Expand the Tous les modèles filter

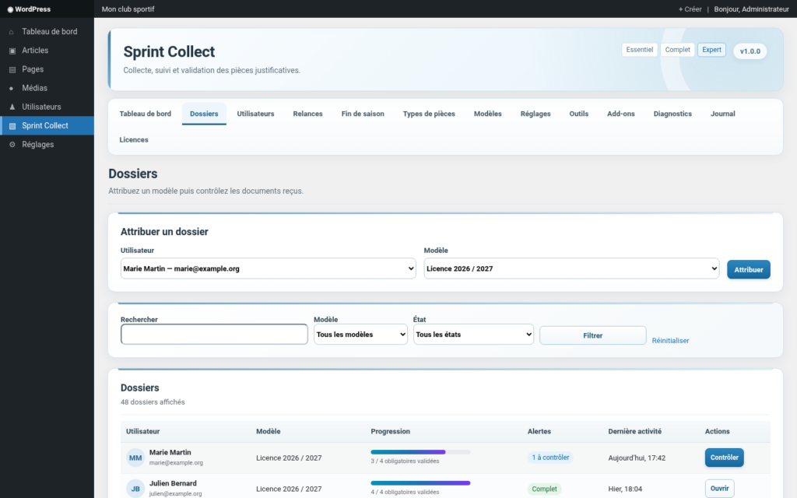[x=360, y=335]
